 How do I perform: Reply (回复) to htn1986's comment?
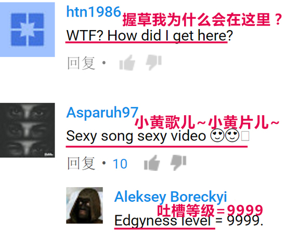(x=81, y=63)
